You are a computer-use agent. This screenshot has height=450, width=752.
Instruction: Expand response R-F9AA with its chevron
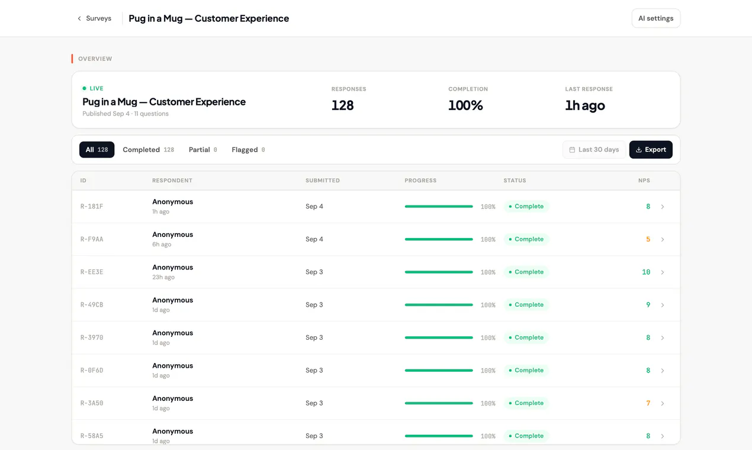pyautogui.click(x=663, y=240)
